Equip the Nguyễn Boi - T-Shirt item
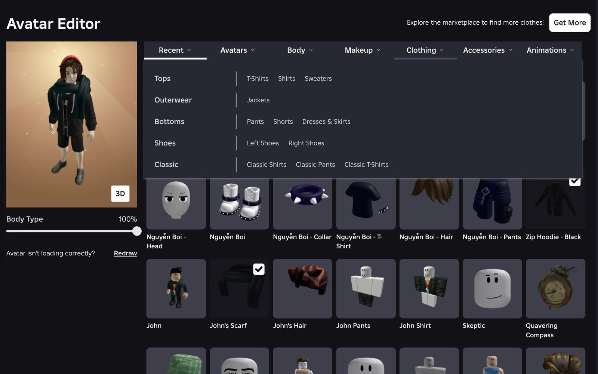This screenshot has width=598, height=374. point(366,204)
